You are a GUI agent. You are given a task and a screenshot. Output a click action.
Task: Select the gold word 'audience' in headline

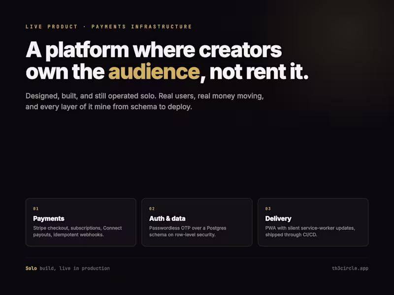click(x=154, y=72)
